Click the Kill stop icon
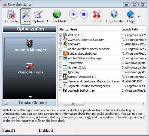149x136 pixels. 84,14
